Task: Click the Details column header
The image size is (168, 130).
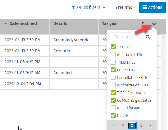Action: [x=60, y=23]
